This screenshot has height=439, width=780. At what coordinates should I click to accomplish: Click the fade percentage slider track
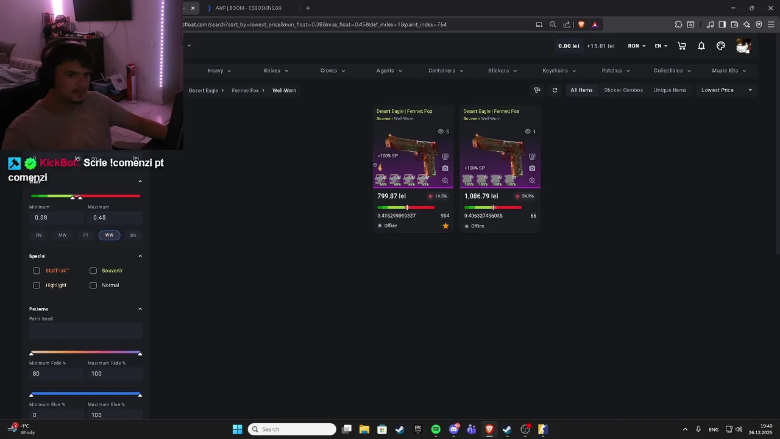[85, 352]
